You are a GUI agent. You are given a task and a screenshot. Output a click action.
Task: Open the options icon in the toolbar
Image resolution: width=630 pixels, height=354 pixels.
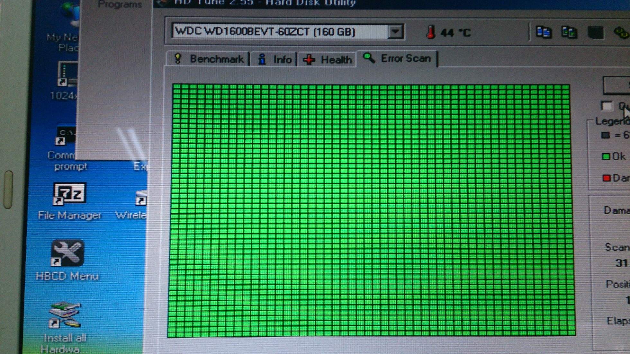click(621, 32)
